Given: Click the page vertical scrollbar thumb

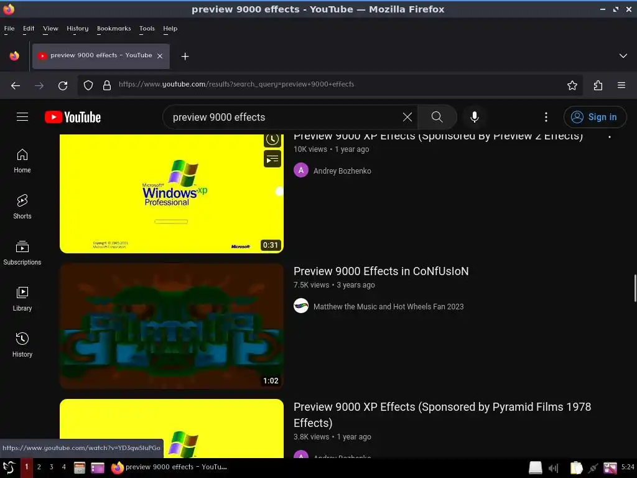Looking at the screenshot, I should pos(635,288).
